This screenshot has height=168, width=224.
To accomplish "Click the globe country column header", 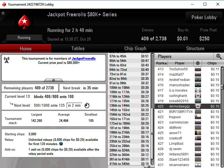I will 198,63.
